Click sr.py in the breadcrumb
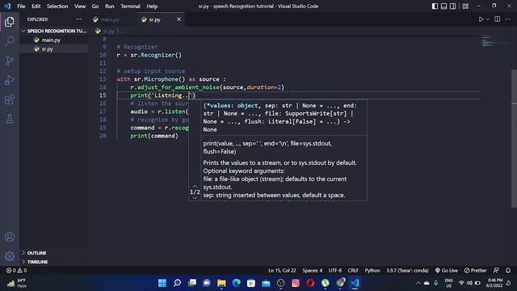Image resolution: width=517 pixels, height=291 pixels. click(x=108, y=32)
